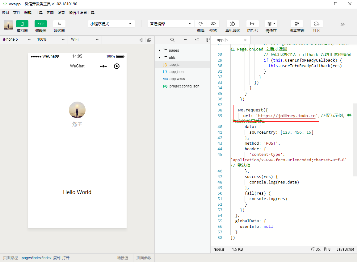Open the community (社区) icon

[x=317, y=24]
